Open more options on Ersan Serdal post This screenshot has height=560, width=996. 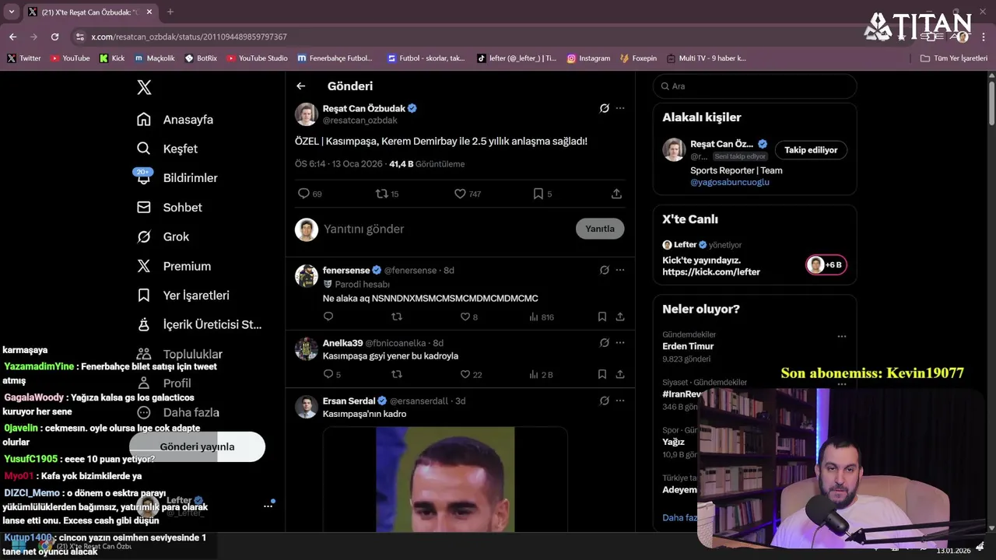tap(620, 401)
